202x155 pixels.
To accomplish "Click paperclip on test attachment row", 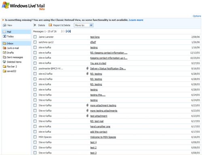I will pos(87,116).
